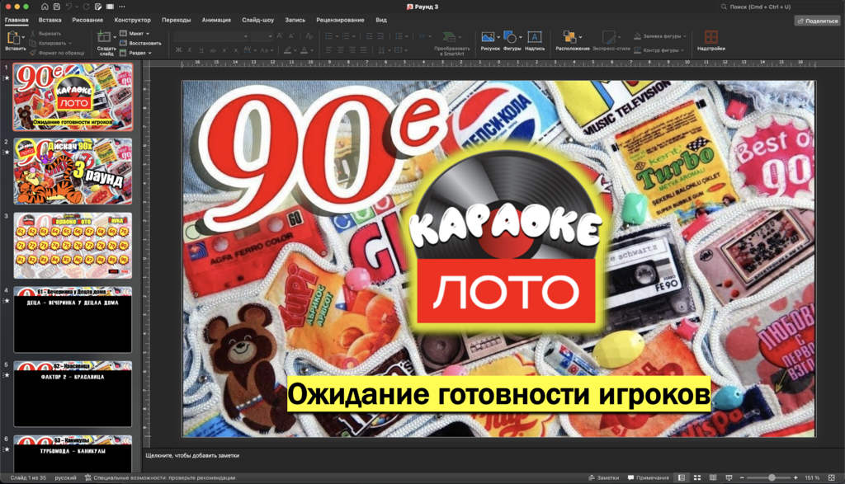Viewport: 845px width, 484px height.
Task: Toggle Italic (К) formatting
Action: pos(190,50)
